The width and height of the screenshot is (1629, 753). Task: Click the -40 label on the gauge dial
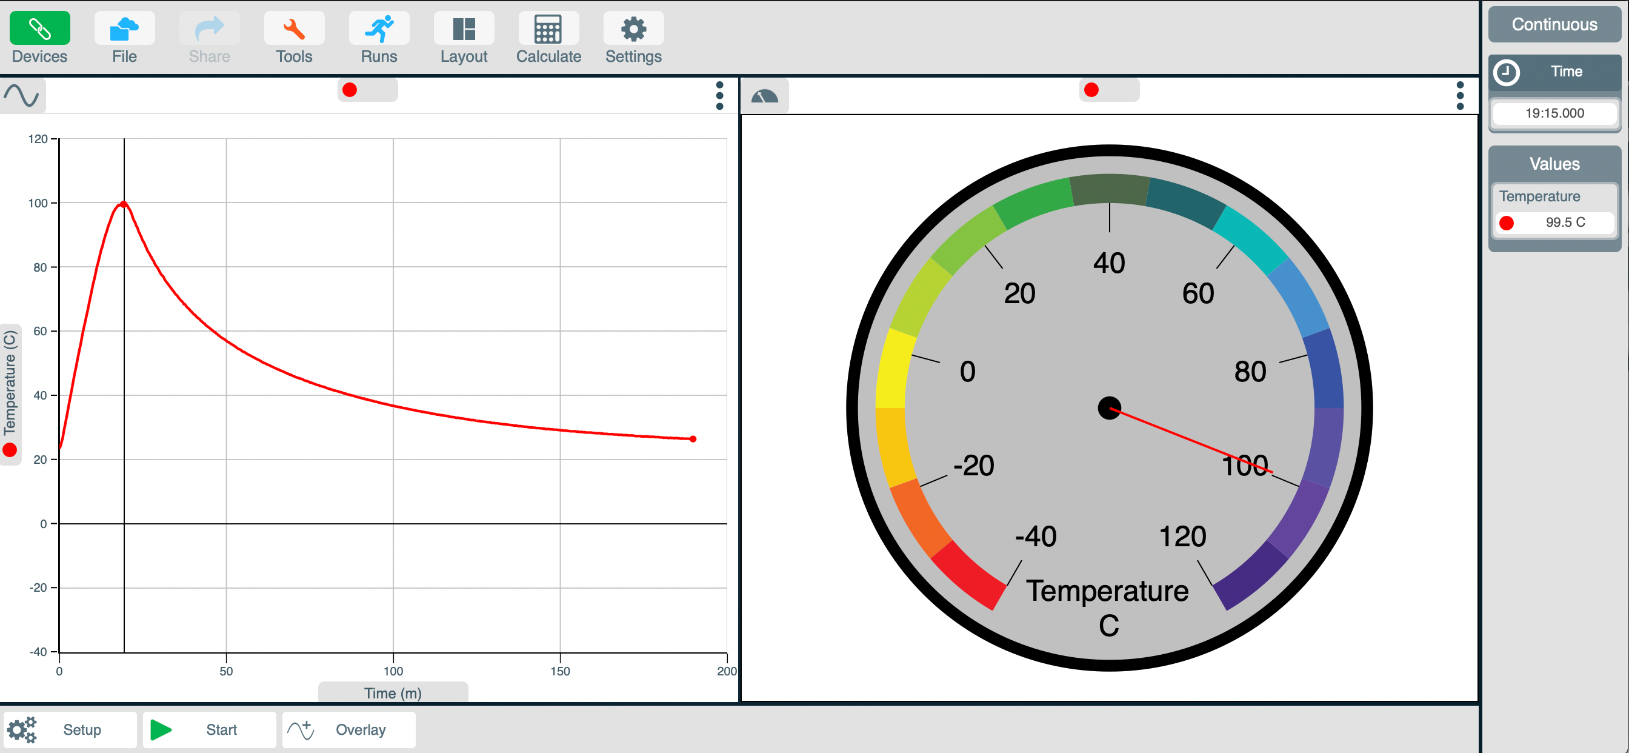click(1036, 537)
